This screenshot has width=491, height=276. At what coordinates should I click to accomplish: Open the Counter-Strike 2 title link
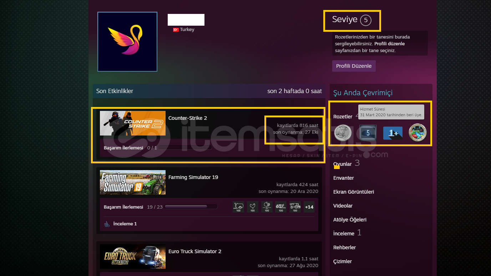click(188, 118)
